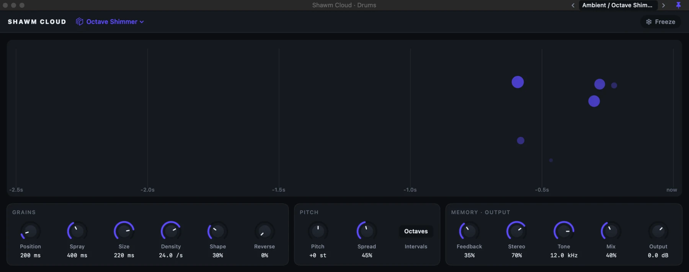
Task: Click the Position knob
Action: 30,231
